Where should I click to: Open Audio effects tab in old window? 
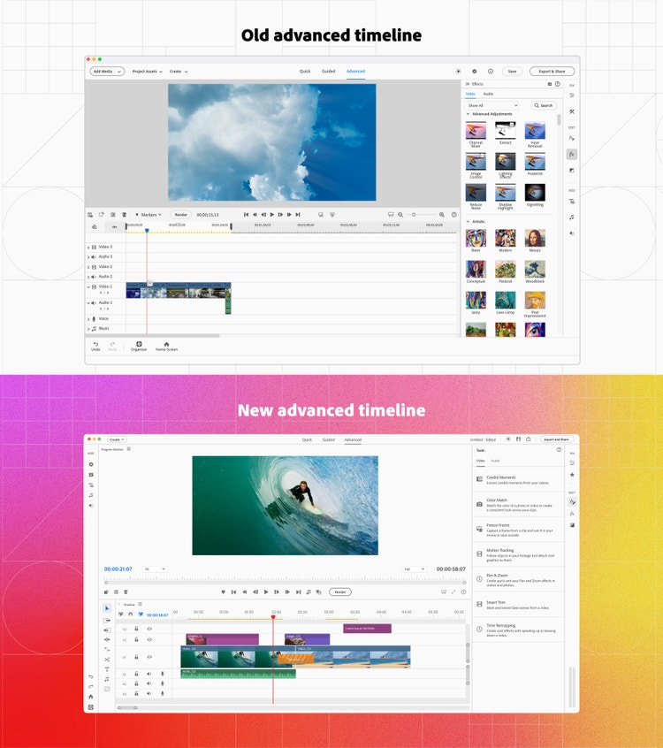[x=488, y=94]
